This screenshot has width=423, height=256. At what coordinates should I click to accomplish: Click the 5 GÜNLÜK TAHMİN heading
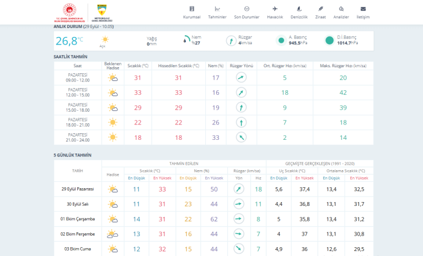point(73,155)
